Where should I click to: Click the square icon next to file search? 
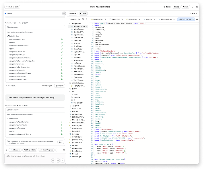[83, 19]
